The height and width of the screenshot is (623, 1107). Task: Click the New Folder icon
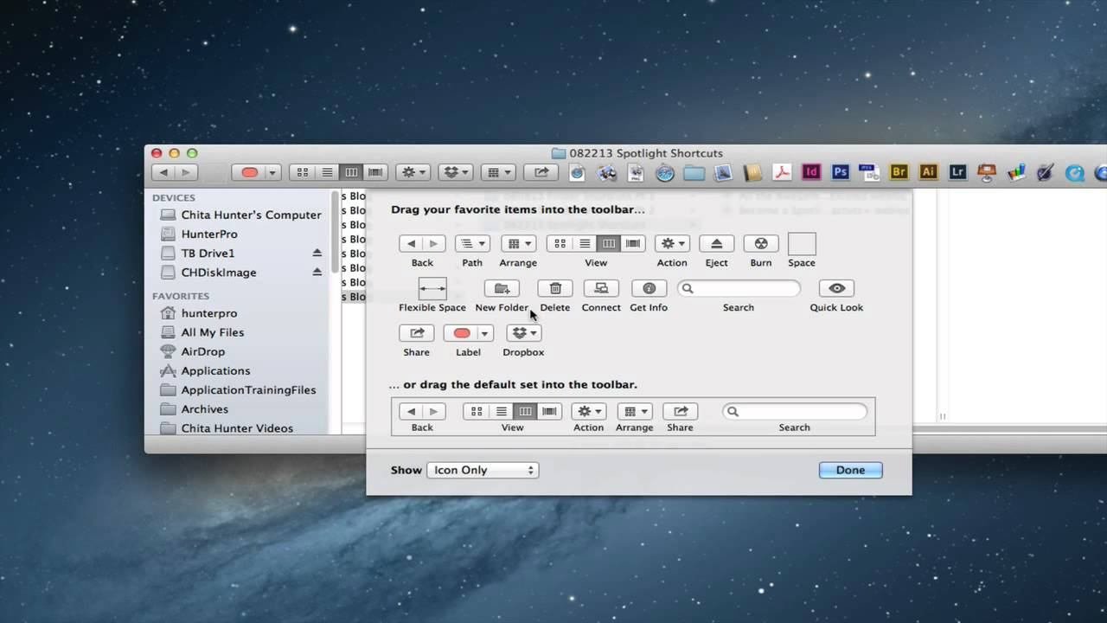[x=502, y=288]
